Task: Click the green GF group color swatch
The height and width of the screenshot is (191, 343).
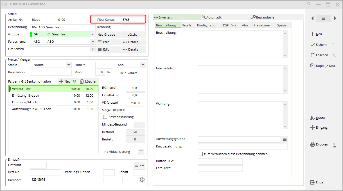Action: (x=31, y=35)
